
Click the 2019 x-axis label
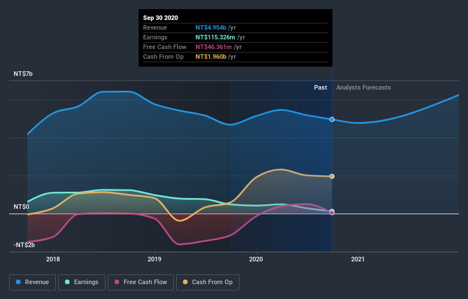click(x=154, y=259)
